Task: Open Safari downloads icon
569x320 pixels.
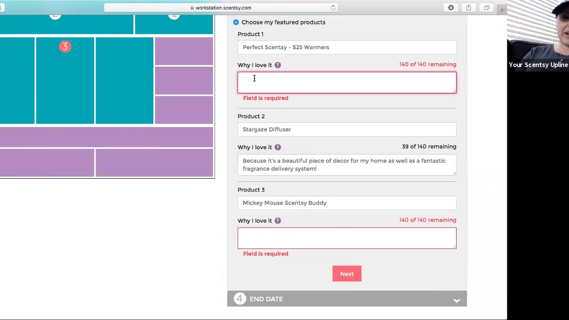Action: pos(451,8)
